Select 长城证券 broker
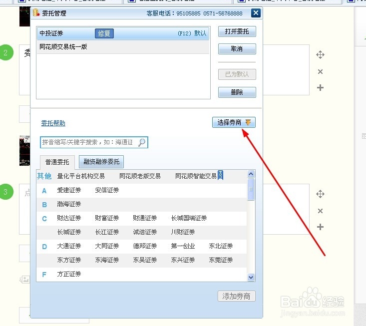366x326 pixels. coord(69,232)
